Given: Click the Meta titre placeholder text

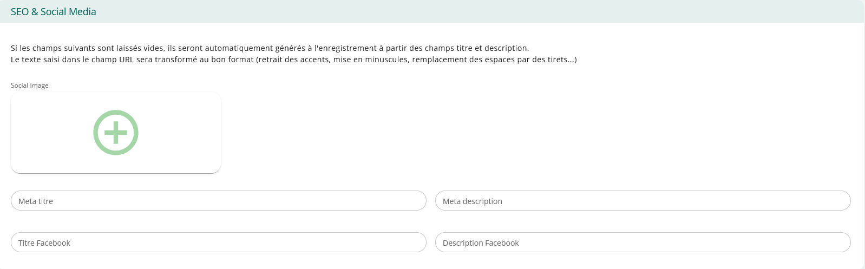Looking at the screenshot, I should coord(36,201).
